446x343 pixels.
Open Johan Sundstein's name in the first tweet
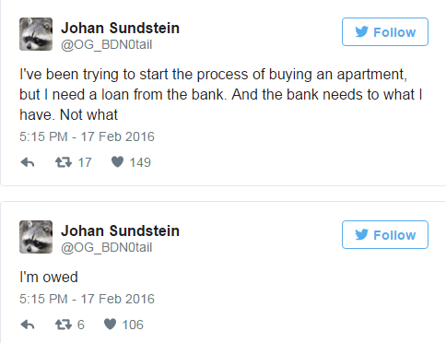tap(120, 29)
